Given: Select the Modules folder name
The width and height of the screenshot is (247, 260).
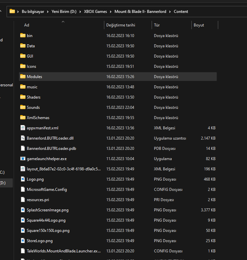Looking at the screenshot, I should coord(34,77).
